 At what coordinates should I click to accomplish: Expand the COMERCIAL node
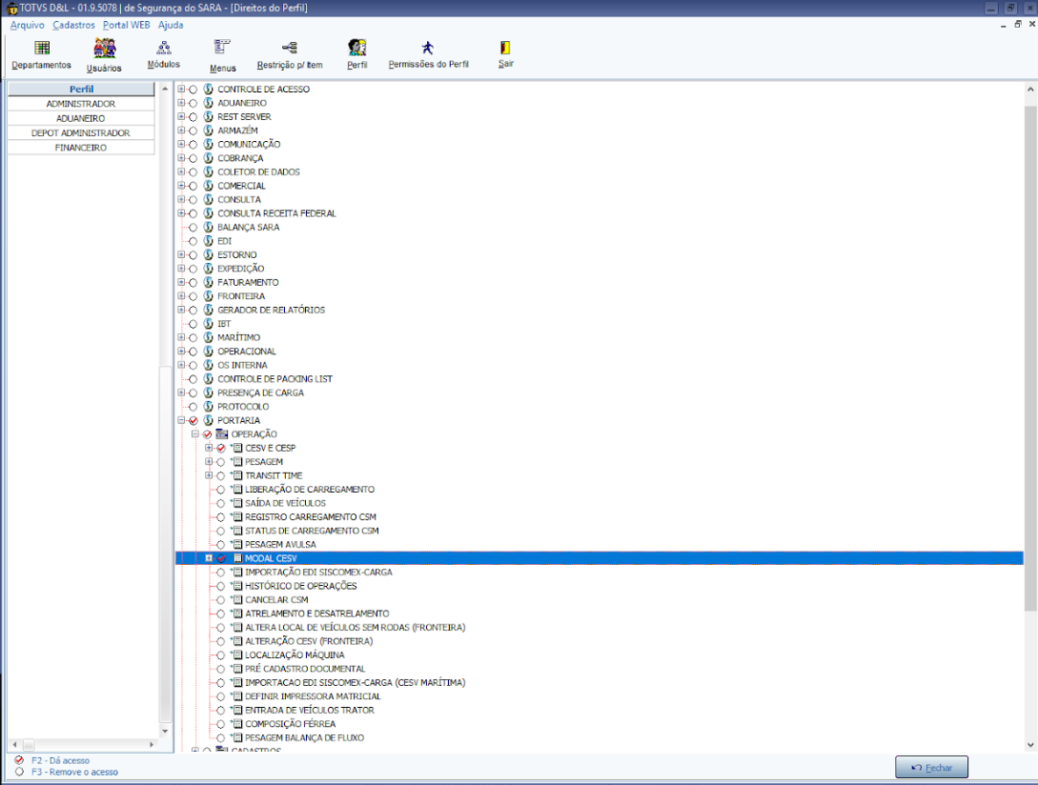(x=181, y=186)
